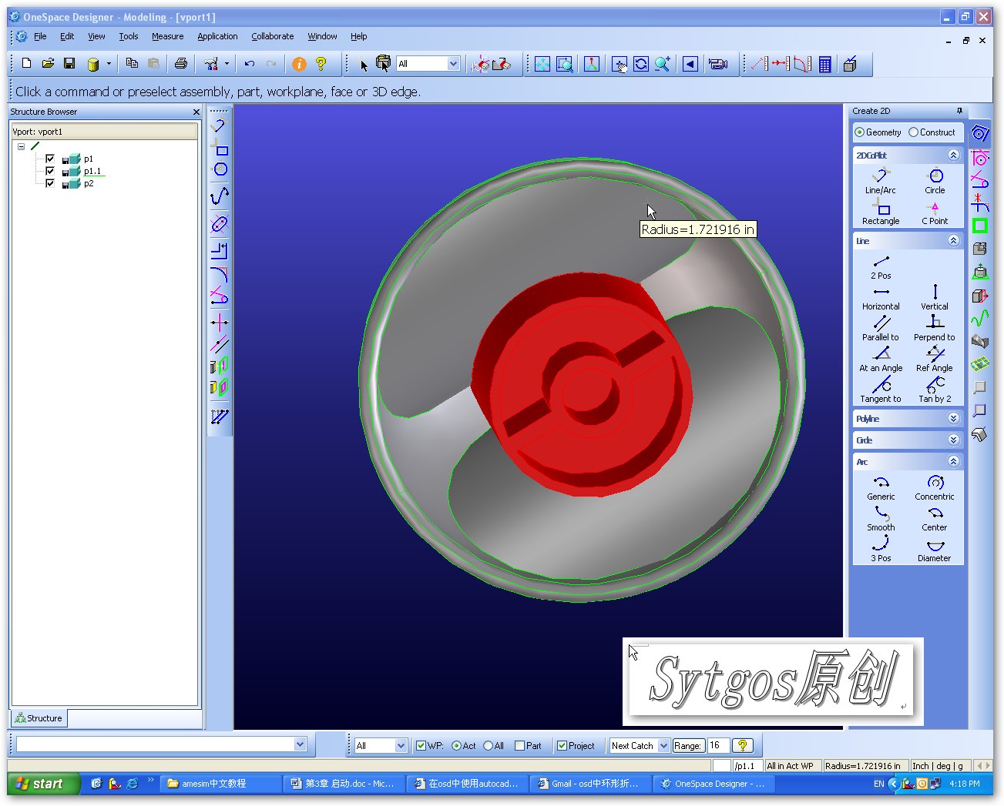Close the Structure Browser panel
The height and width of the screenshot is (806, 1004).
point(196,112)
